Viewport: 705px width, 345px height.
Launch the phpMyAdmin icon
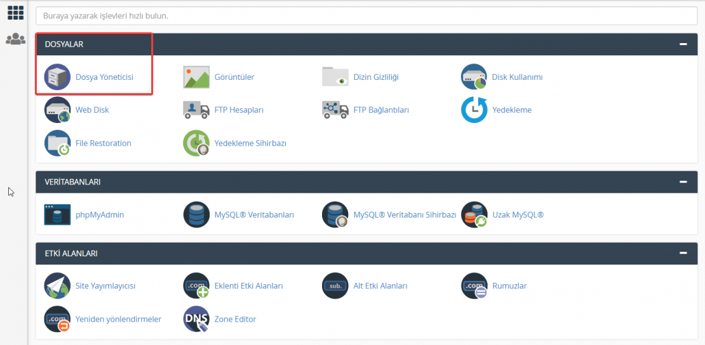pyautogui.click(x=57, y=214)
